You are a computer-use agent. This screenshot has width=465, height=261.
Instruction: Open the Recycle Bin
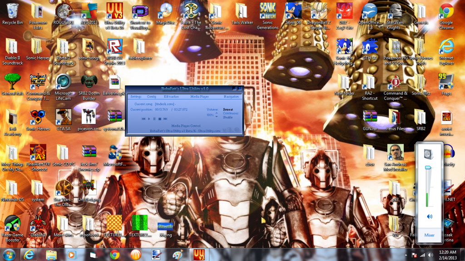(12, 14)
